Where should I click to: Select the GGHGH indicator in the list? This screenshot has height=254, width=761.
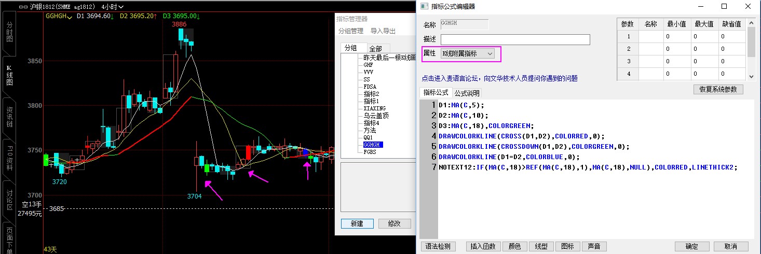coord(373,145)
